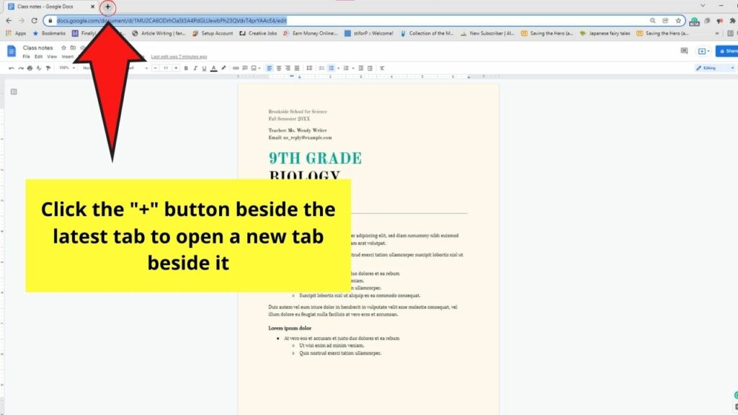
Task: Click the Highlight color icon
Action: point(223,68)
